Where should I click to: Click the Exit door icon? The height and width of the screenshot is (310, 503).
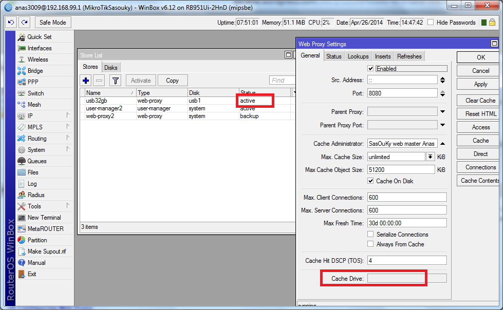(x=22, y=274)
